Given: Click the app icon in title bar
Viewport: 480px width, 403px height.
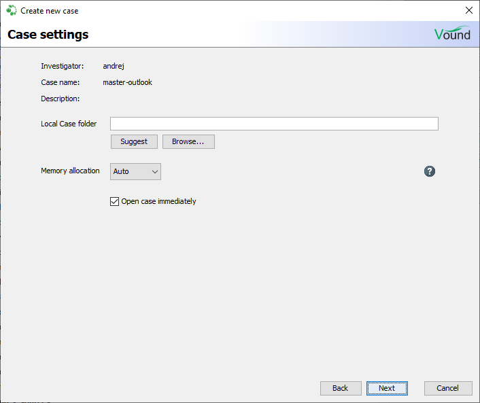Looking at the screenshot, I should tap(12, 11).
